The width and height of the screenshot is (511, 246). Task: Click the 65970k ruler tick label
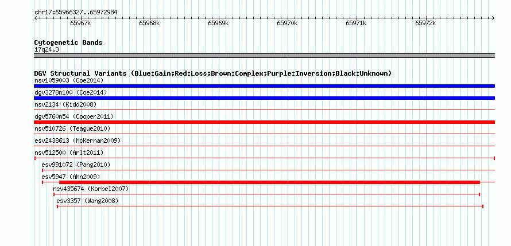point(288,23)
